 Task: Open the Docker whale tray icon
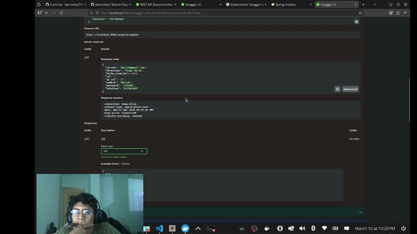click(x=267, y=228)
